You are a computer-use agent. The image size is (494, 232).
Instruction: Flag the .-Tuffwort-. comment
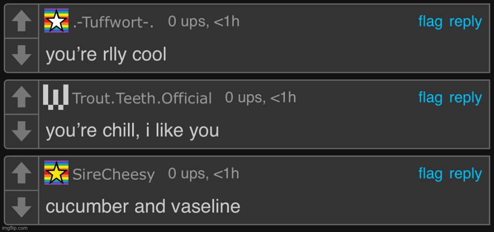coord(431,22)
